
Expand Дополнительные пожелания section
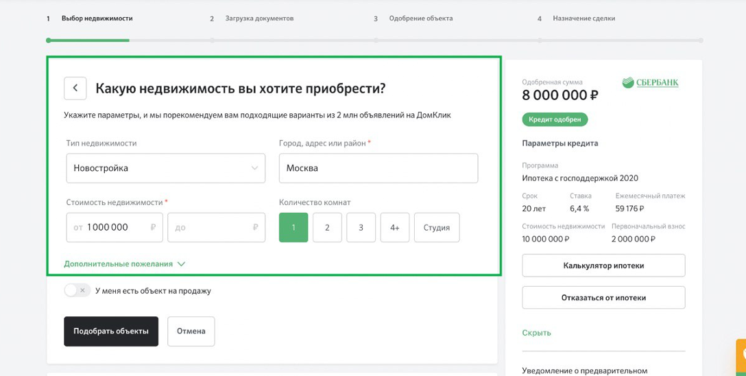click(x=125, y=263)
